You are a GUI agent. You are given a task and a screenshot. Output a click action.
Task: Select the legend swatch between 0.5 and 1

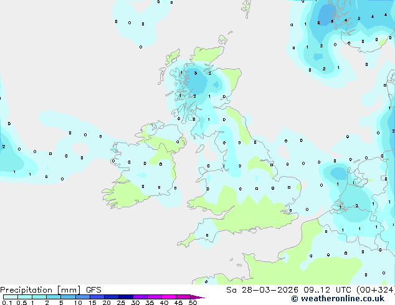(x=25, y=297)
